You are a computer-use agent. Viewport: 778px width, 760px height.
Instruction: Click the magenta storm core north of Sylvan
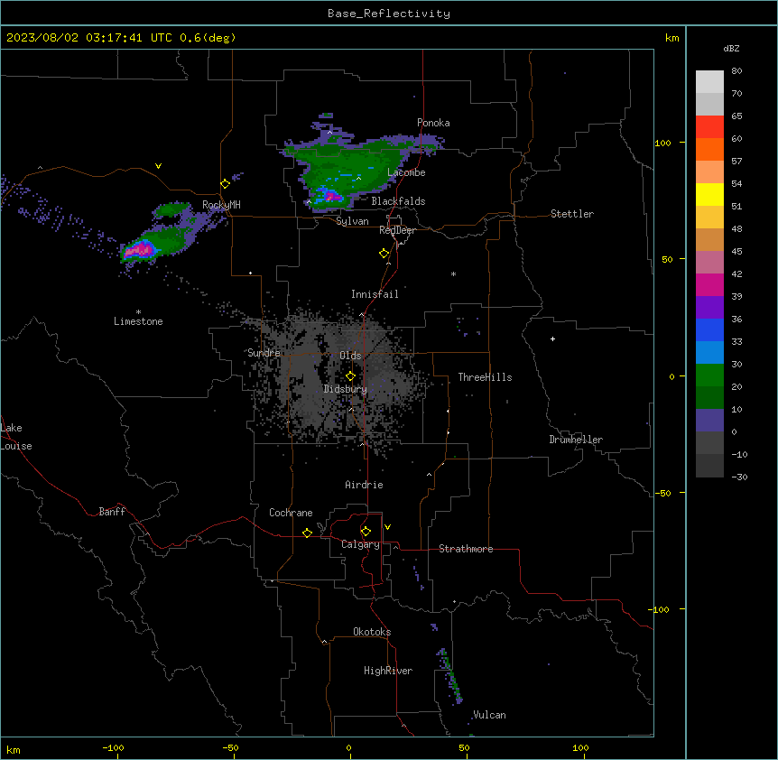point(331,196)
